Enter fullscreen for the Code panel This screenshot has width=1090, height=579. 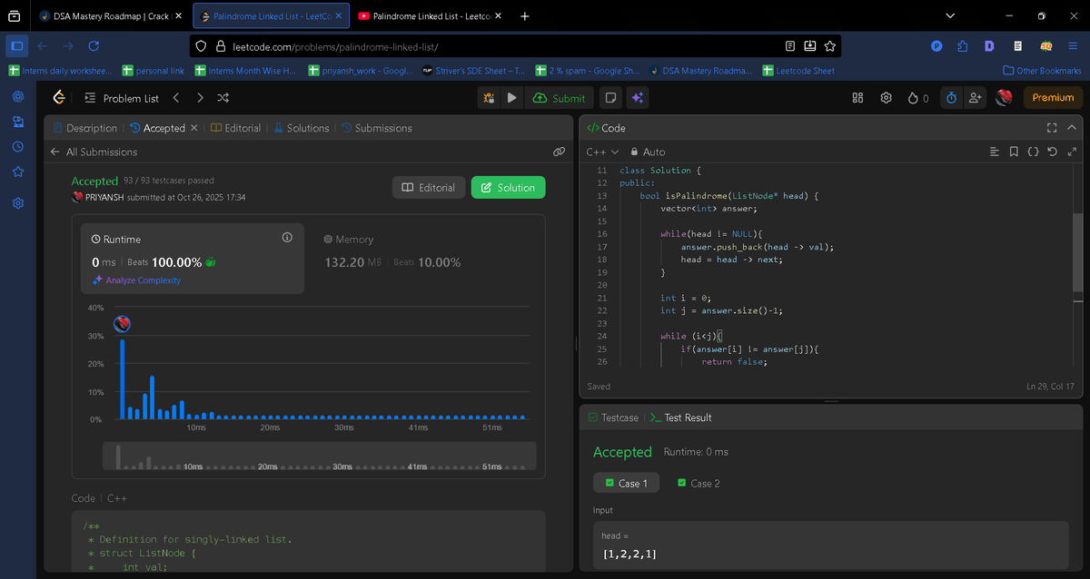pos(1052,128)
